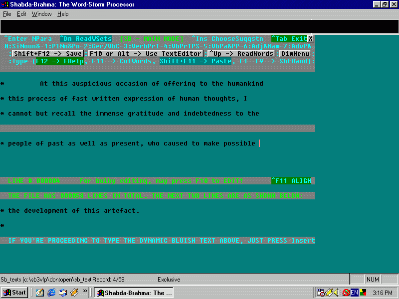The image size is (399, 299).
Task: Click the ^Tab Exit label
Action: point(289,39)
